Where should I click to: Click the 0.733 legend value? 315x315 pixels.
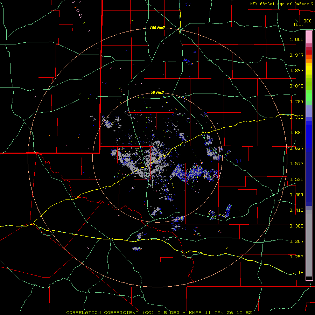296,117
